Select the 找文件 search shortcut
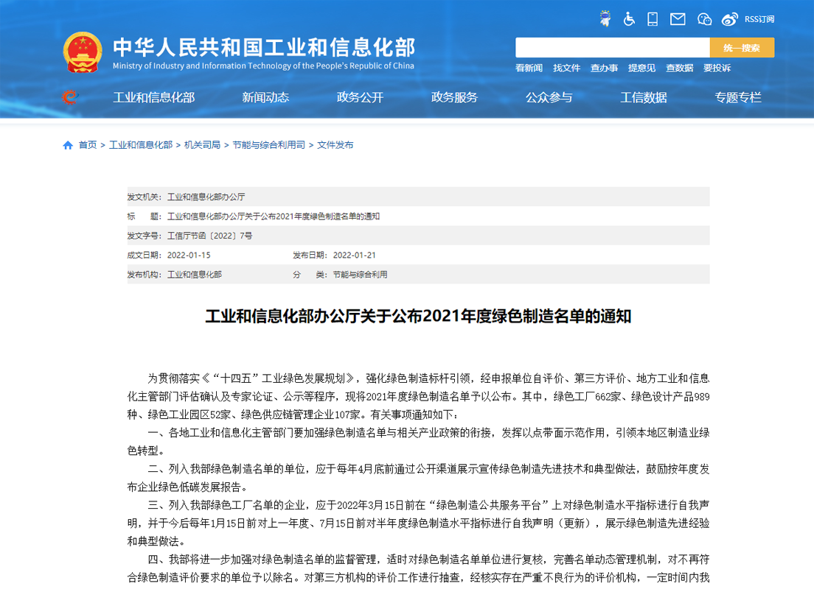Screen dimensions: 814x589 [566, 68]
